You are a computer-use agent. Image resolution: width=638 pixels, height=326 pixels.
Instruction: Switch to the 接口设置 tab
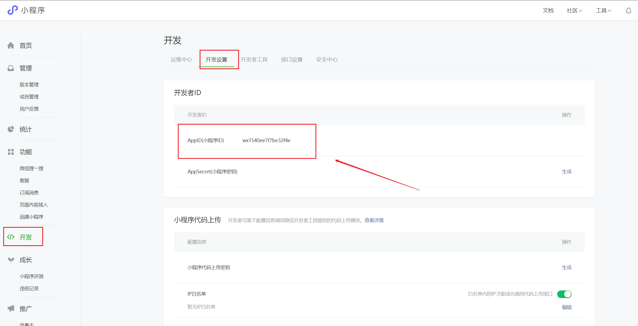coord(292,59)
